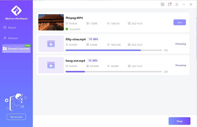197x127 pixels.
Task: Click the ffmpeg.MP4 date calendar icon
Action: point(129,23)
